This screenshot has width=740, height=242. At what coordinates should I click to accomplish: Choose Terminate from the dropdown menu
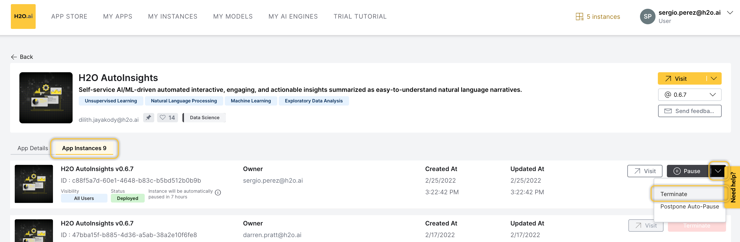tap(689, 194)
